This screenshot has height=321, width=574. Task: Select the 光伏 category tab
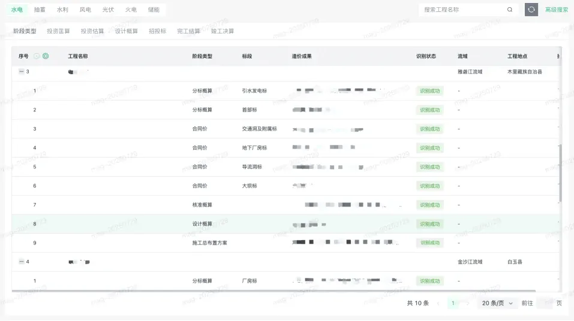(x=108, y=10)
